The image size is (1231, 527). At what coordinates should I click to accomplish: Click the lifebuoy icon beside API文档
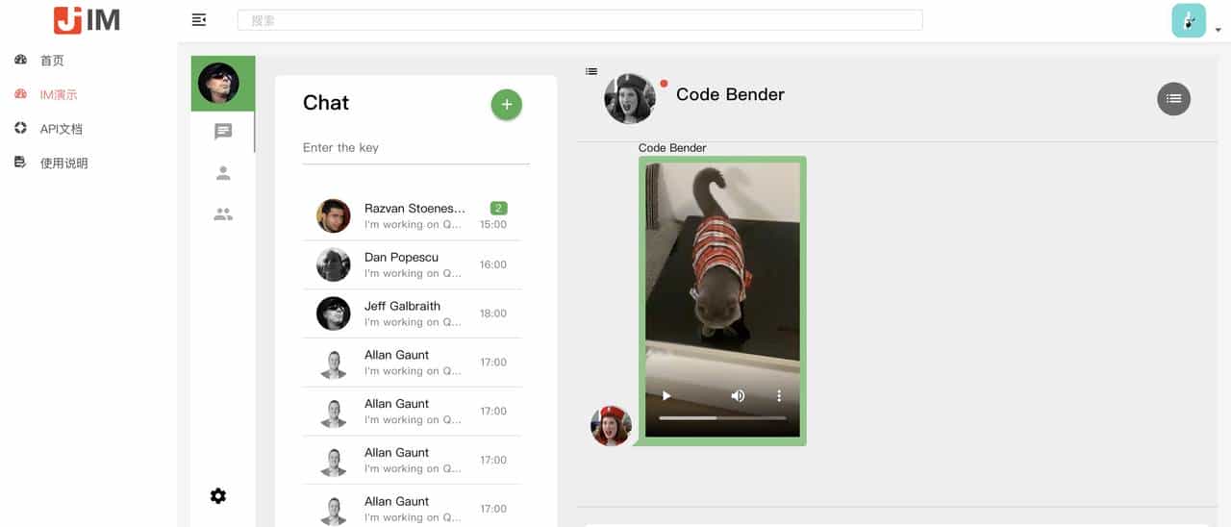point(20,128)
